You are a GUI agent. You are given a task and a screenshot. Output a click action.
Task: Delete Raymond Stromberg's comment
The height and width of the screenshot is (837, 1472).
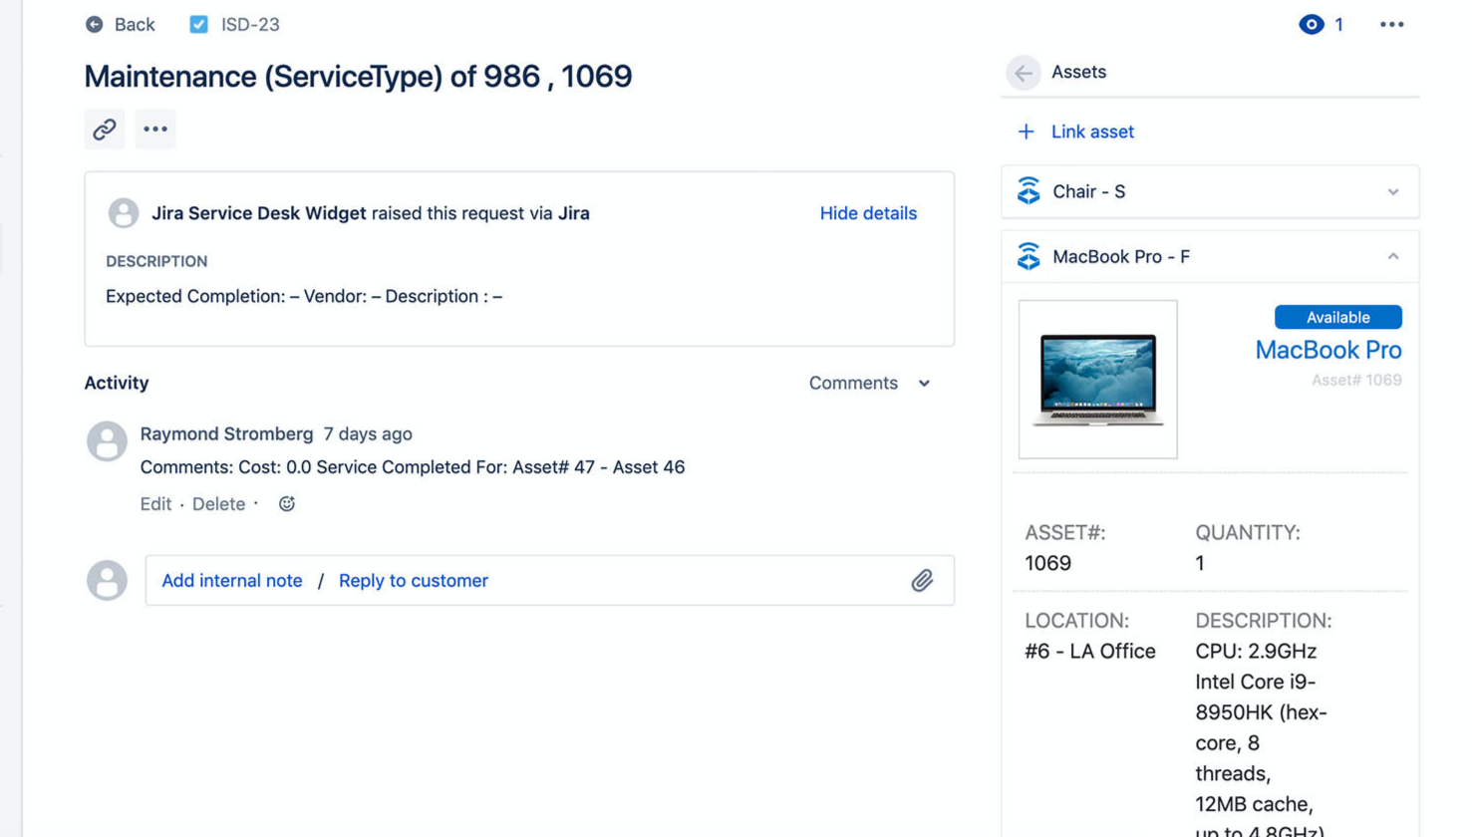(218, 504)
